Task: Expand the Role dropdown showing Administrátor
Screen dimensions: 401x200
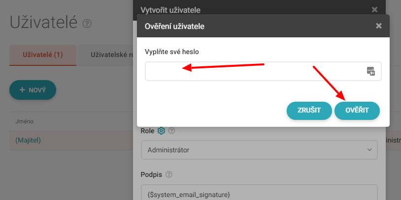Action: coord(259,149)
